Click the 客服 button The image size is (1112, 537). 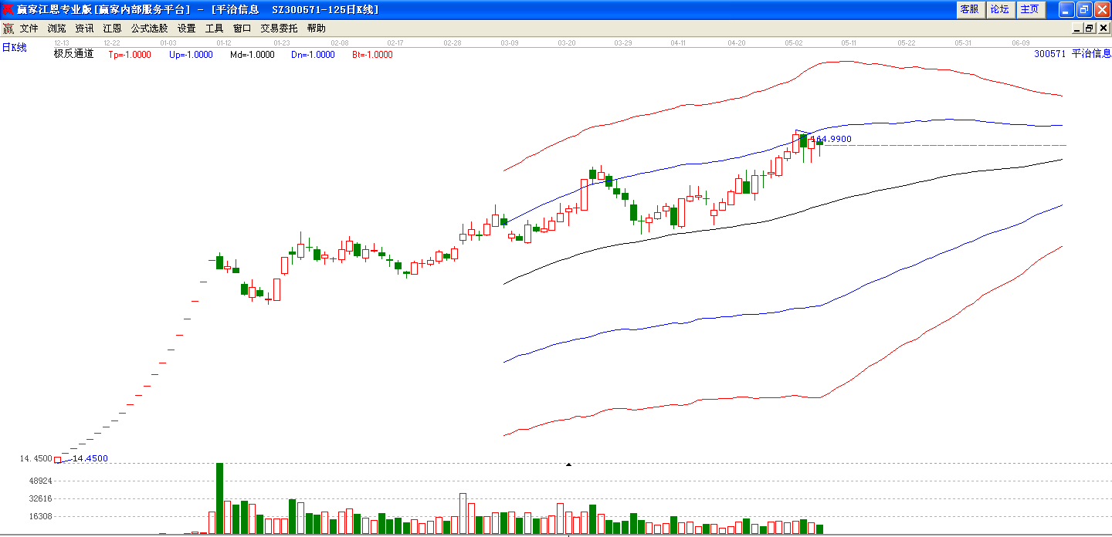[969, 9]
